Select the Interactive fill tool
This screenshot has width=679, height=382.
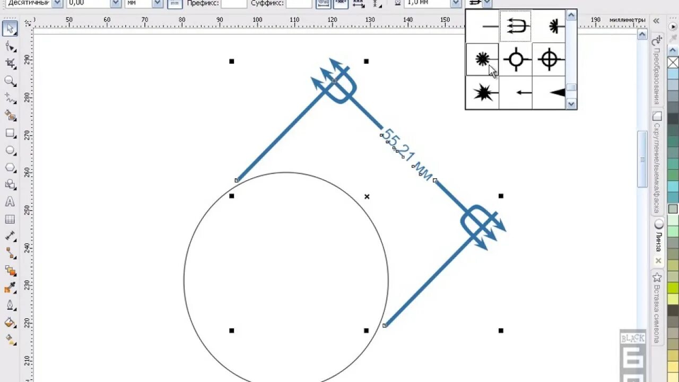click(10, 340)
